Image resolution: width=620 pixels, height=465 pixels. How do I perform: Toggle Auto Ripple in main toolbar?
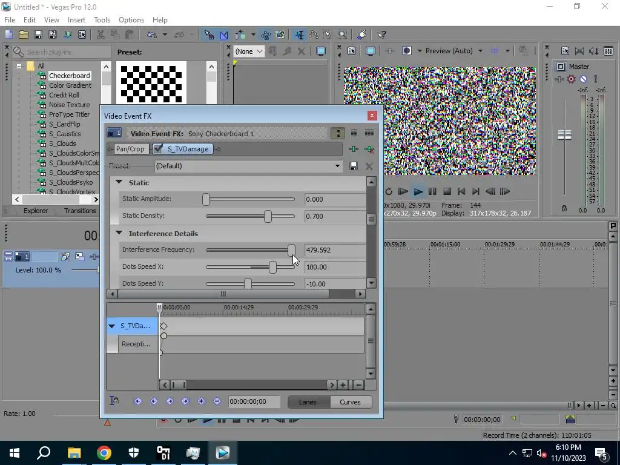(240, 35)
